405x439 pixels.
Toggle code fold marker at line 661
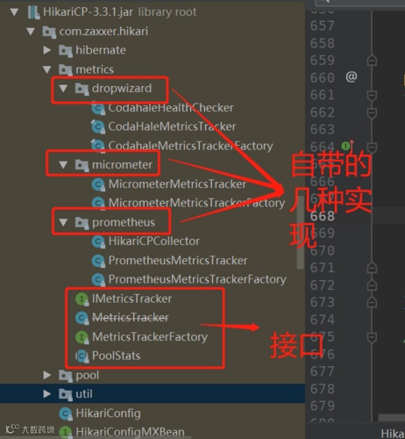point(372,96)
